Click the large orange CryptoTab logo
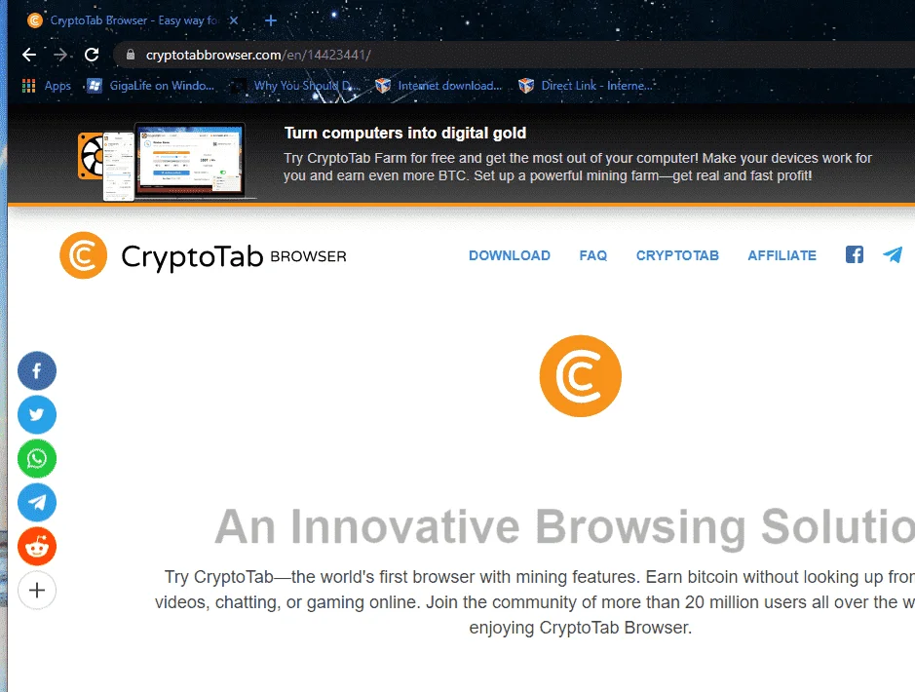 (580, 376)
